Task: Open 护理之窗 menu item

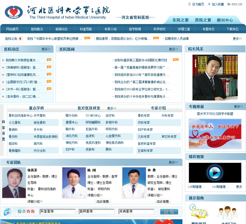Action: tap(184, 29)
